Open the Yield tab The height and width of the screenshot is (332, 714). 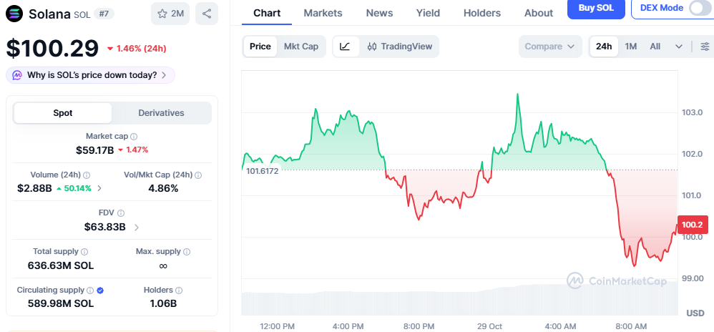pyautogui.click(x=428, y=13)
